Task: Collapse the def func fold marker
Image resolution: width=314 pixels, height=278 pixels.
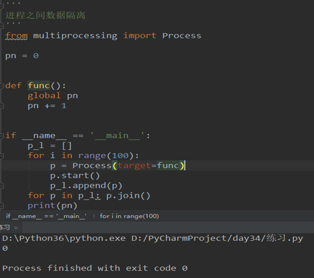Action: 2,86
